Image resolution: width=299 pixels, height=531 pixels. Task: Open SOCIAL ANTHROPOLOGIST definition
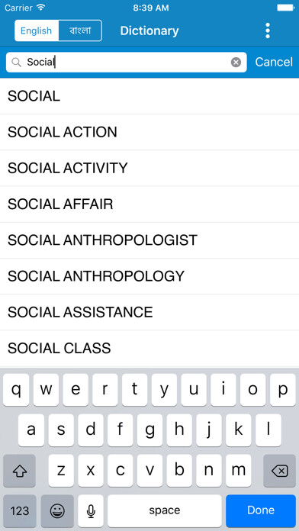tap(149, 240)
